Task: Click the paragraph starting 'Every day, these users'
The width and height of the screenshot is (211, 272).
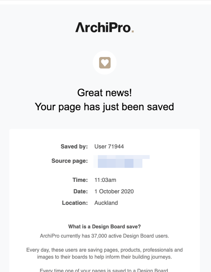Action: click(105, 253)
